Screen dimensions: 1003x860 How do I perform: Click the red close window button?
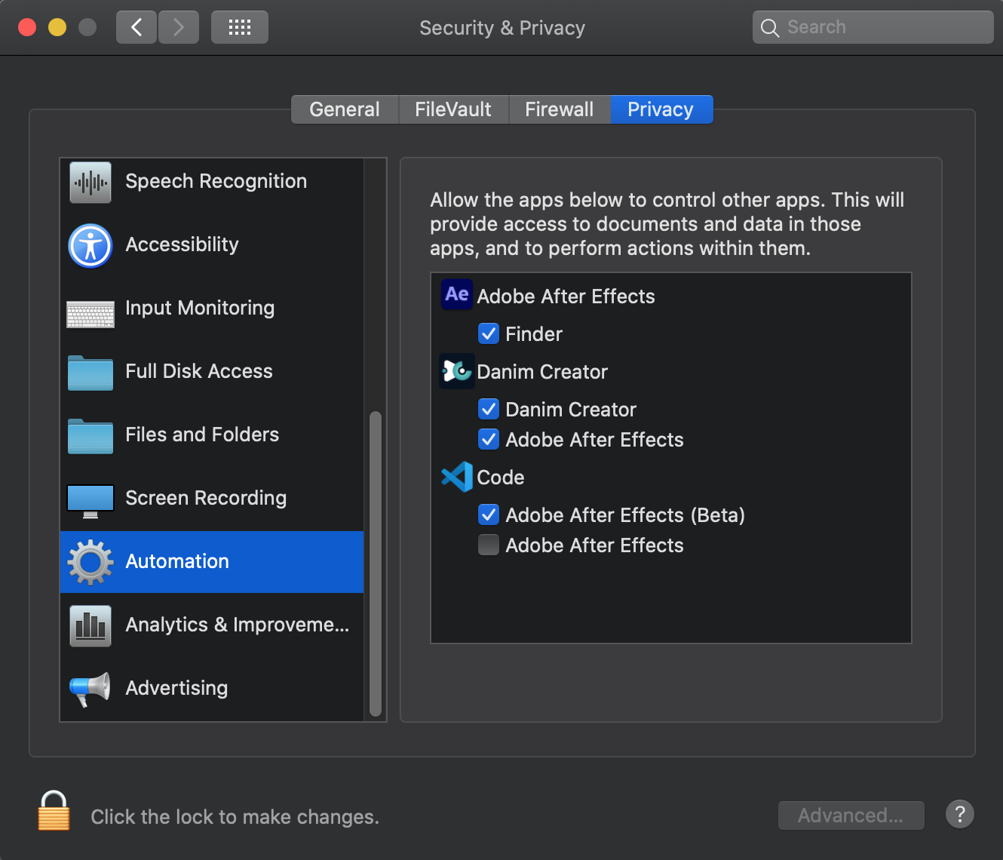coord(27,28)
